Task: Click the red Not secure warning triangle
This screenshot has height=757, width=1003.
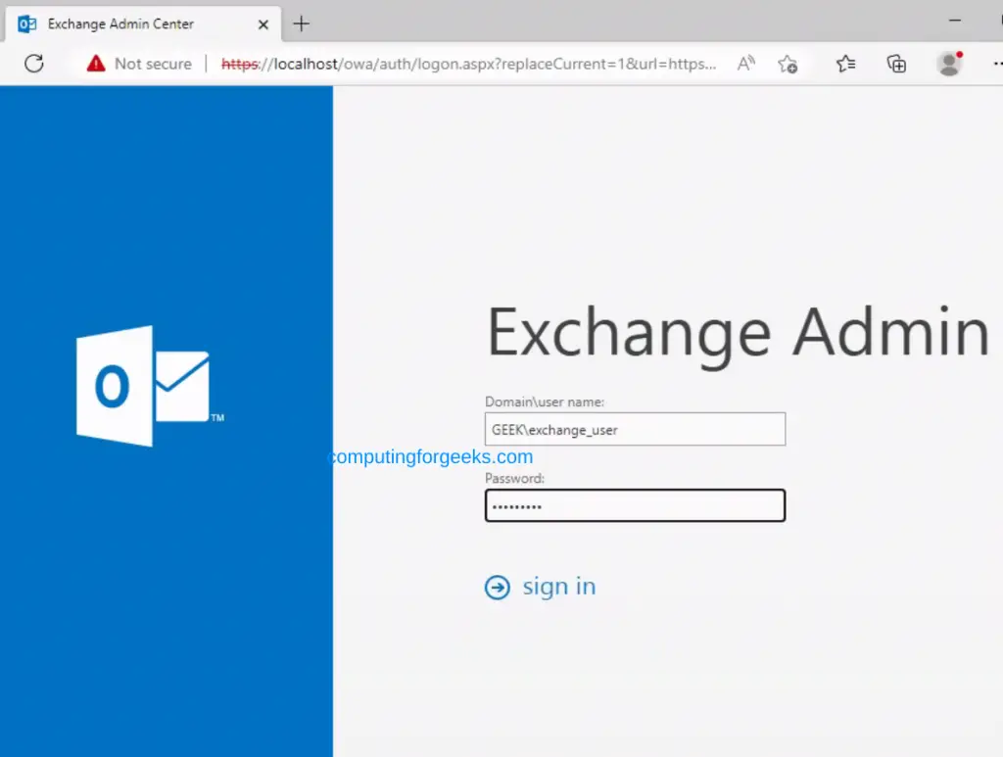Action: coord(95,64)
